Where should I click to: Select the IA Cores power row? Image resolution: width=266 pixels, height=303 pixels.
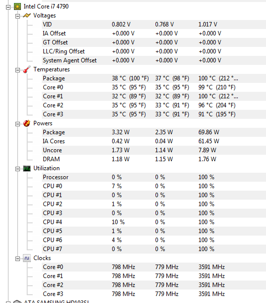154,141
